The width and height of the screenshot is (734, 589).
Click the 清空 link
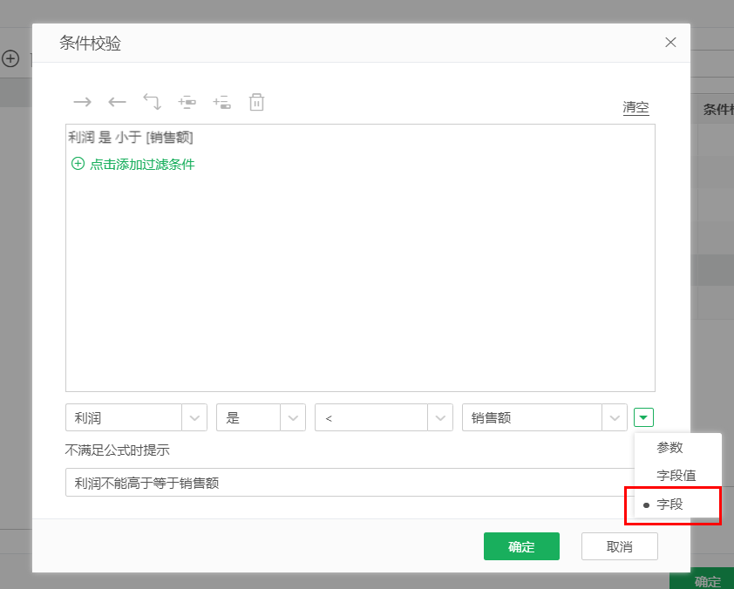click(x=635, y=108)
